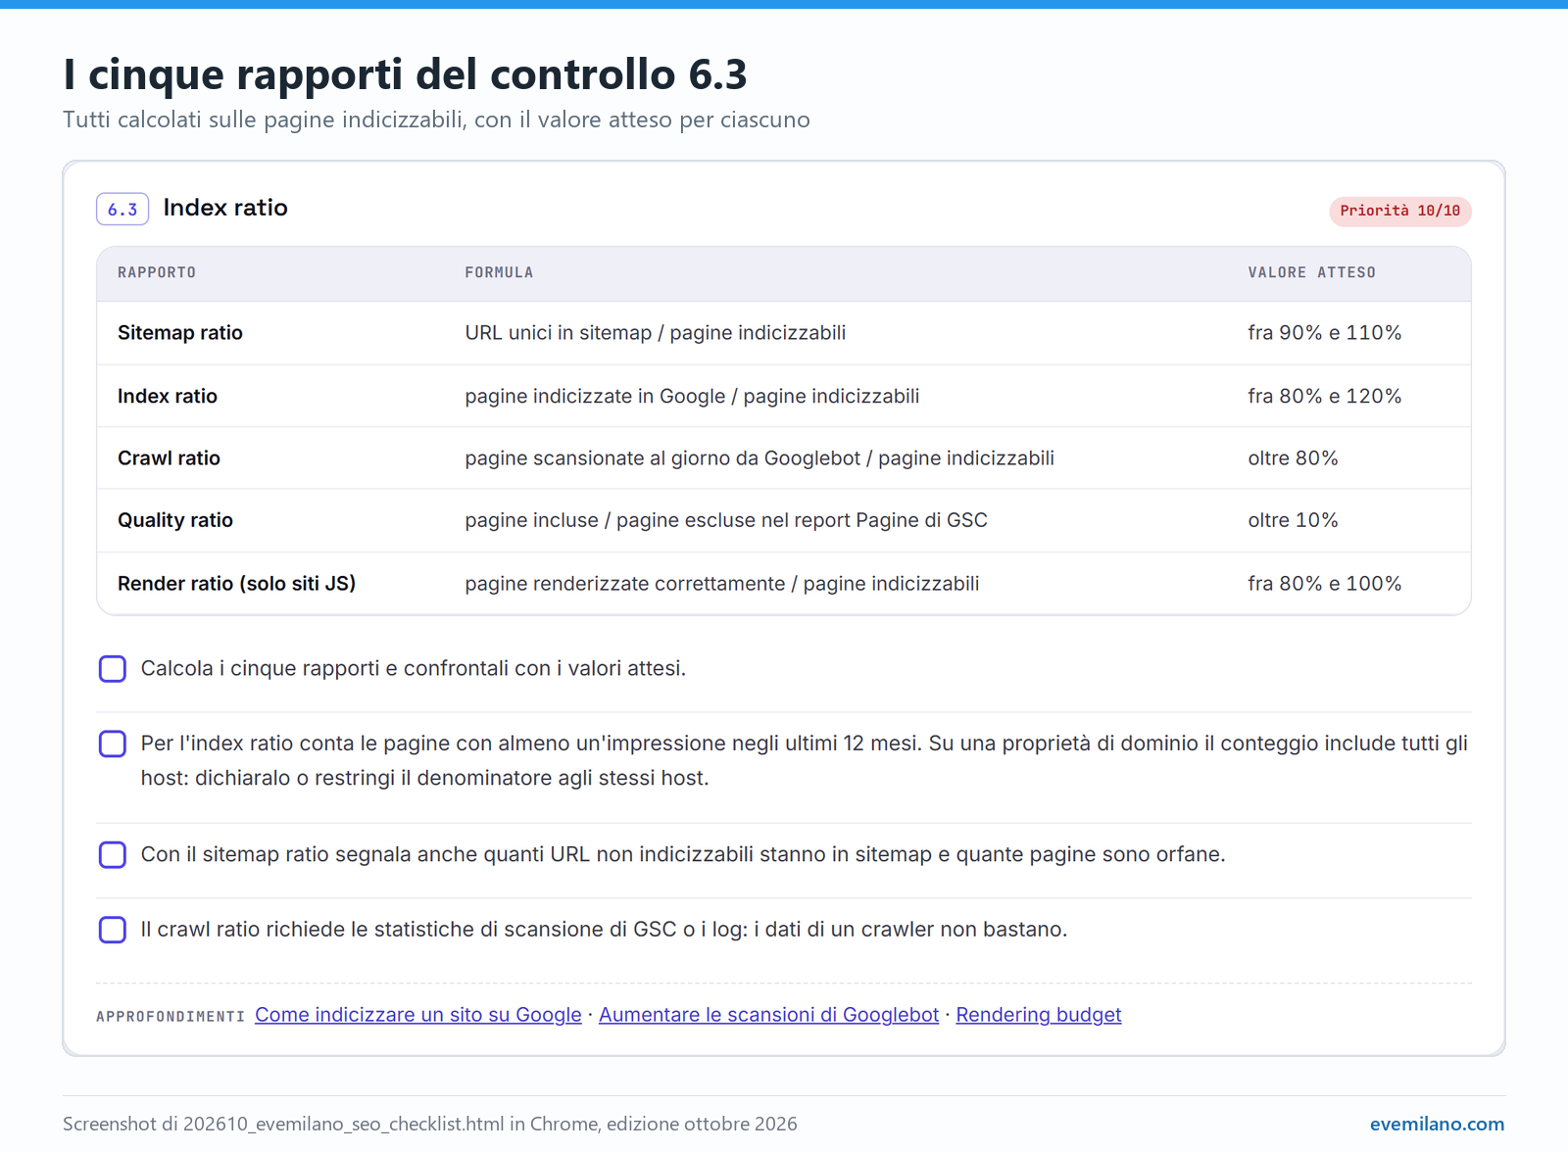Image resolution: width=1568 pixels, height=1152 pixels.
Task: Visit evemilano.com link in footer
Action: pos(1437,1124)
